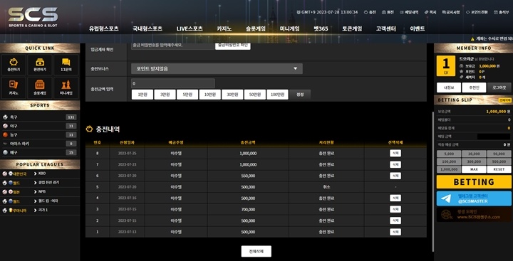Open the 카지노 cards quick link
513x261 pixels.
point(14,88)
